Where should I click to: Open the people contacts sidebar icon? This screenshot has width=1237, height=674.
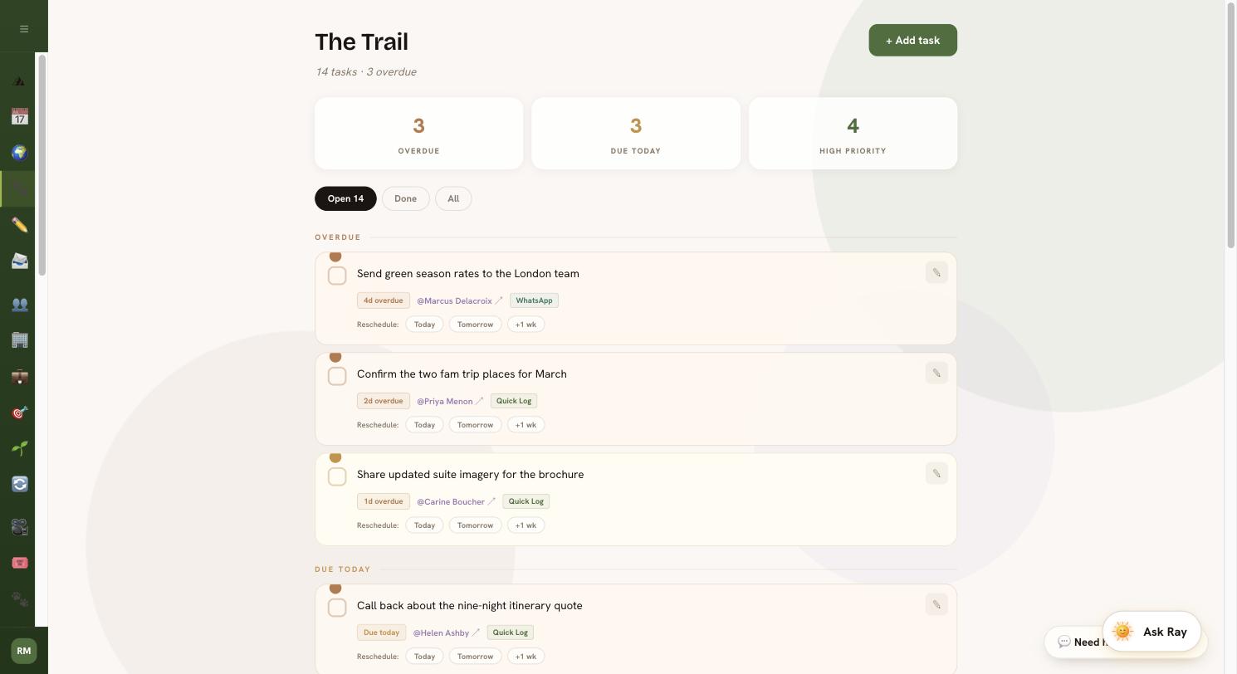20,305
